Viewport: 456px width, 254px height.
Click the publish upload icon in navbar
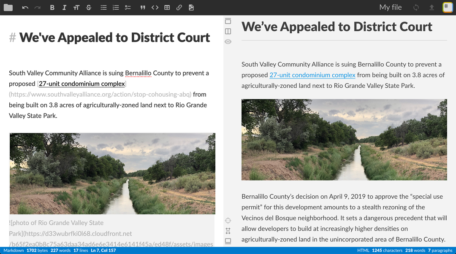[432, 8]
